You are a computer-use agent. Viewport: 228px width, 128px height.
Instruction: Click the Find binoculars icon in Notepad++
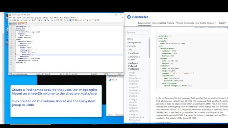pos(46,20)
